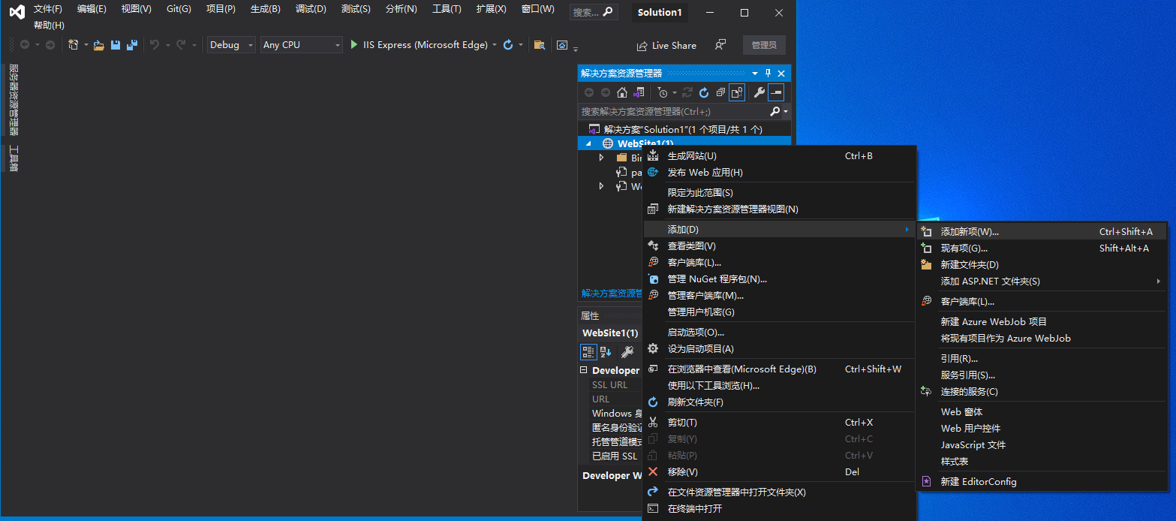
Task: Select the 解决方案"Solution1" tree row
Action: coord(684,129)
